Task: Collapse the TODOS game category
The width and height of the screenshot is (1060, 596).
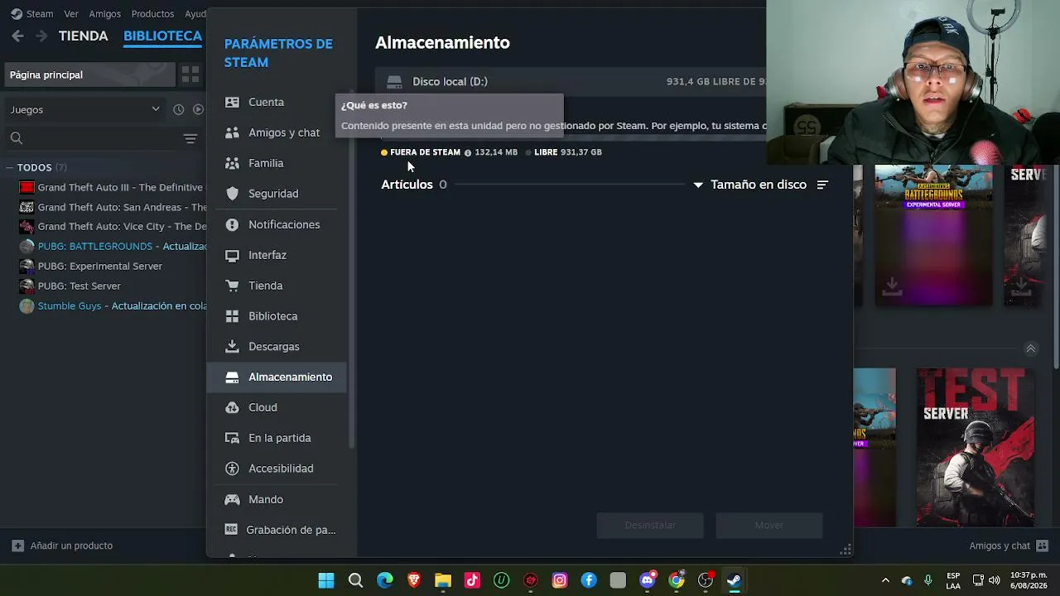Action: [9, 167]
